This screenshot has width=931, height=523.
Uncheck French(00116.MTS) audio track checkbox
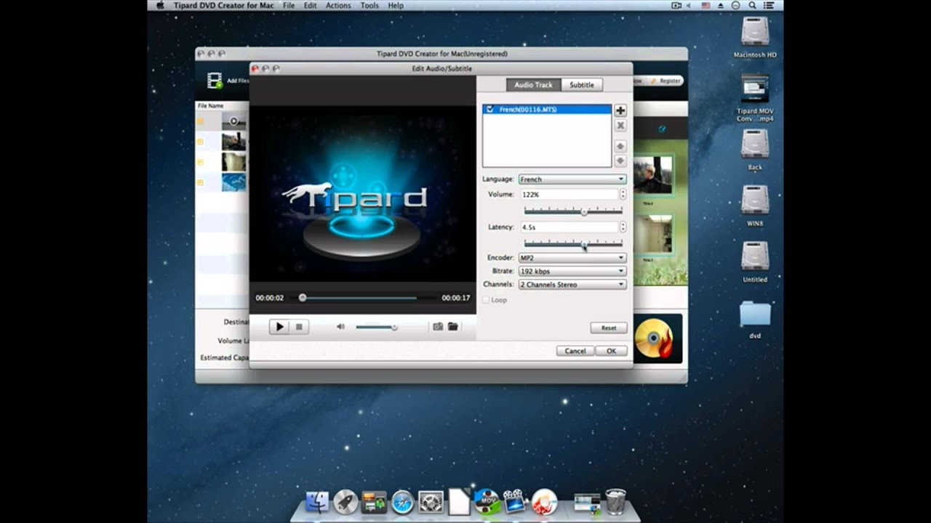click(490, 109)
